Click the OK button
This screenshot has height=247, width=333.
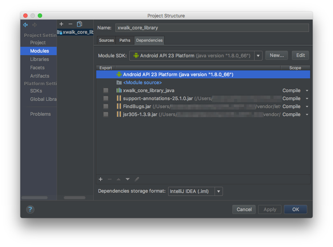295,209
